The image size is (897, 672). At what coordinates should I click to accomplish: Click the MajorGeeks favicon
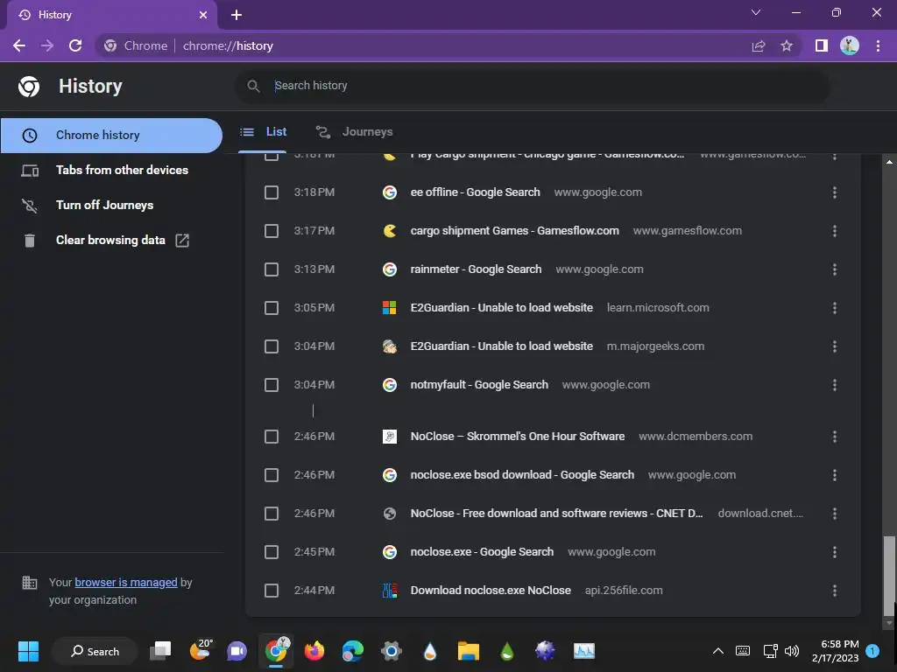click(390, 346)
